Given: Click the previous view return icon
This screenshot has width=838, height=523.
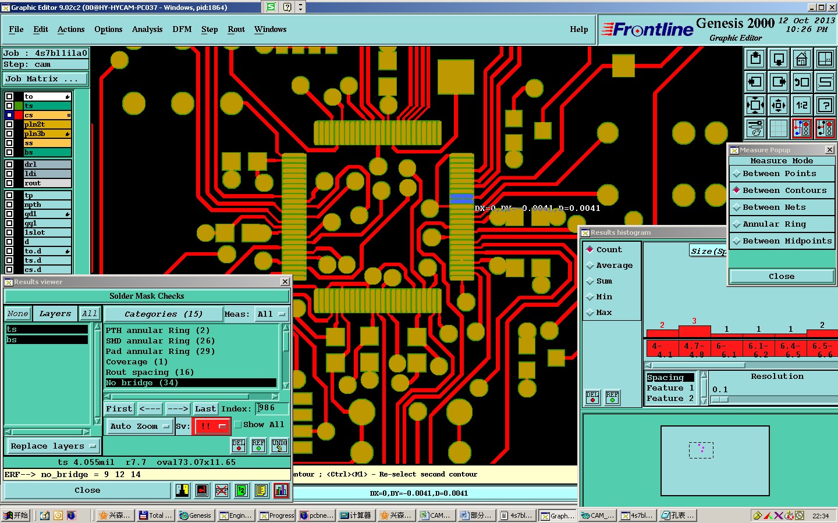Looking at the screenshot, I should (802, 82).
